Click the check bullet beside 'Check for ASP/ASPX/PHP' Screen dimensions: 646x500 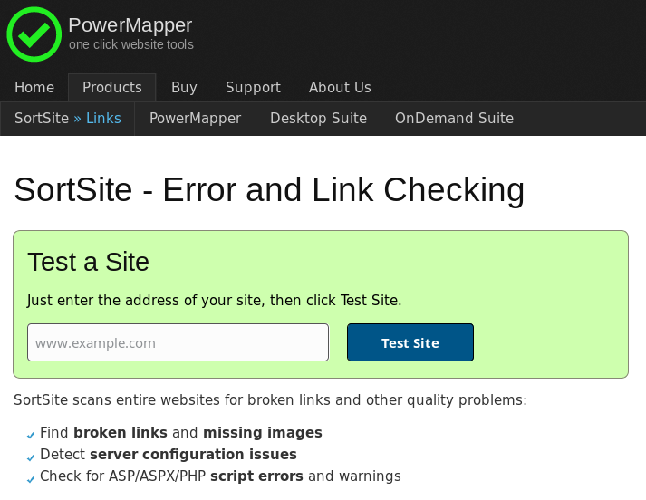click(x=31, y=479)
